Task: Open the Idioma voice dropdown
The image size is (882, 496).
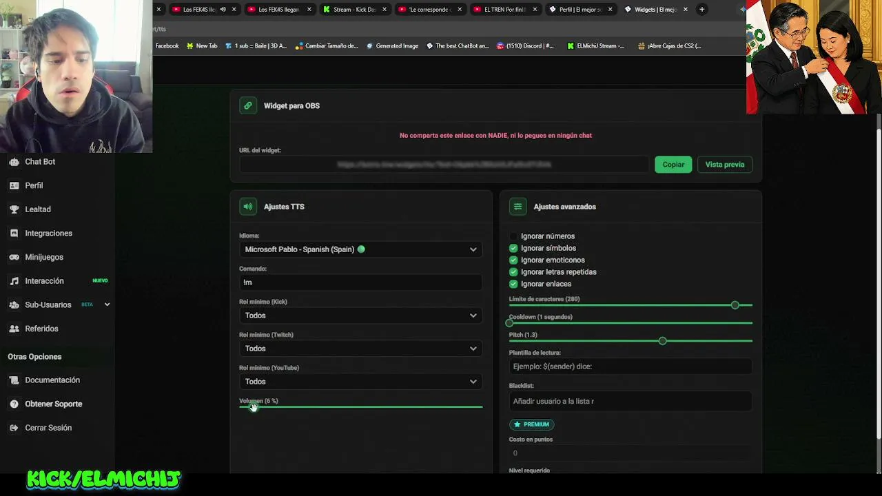Action: click(360, 249)
